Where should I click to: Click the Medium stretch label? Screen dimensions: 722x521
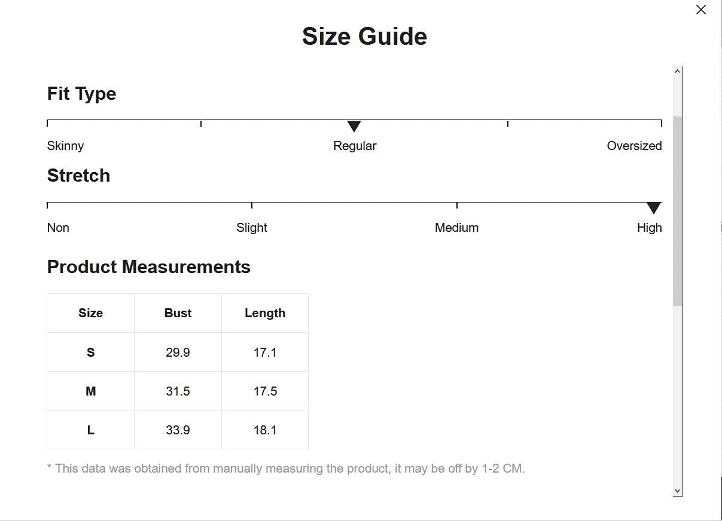click(x=456, y=228)
